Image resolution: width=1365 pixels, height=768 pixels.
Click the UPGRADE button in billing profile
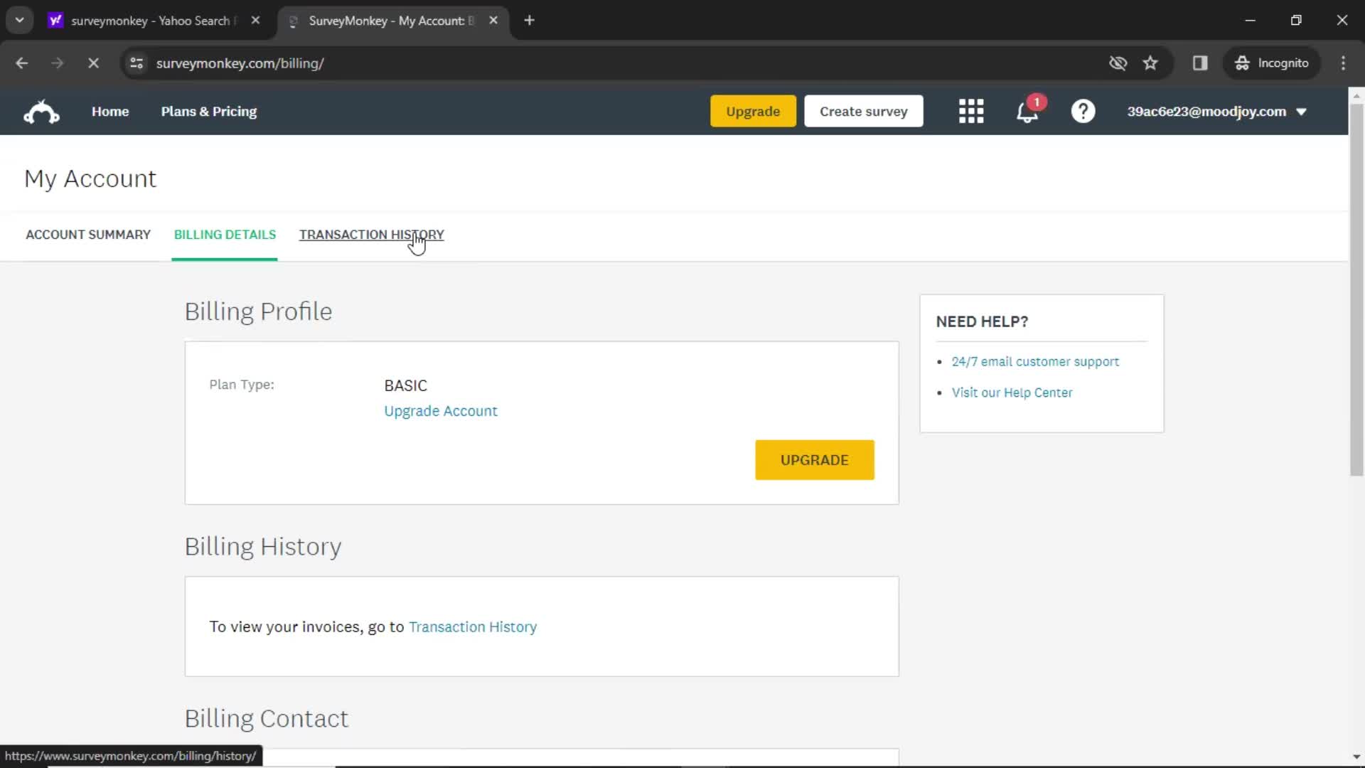(814, 459)
